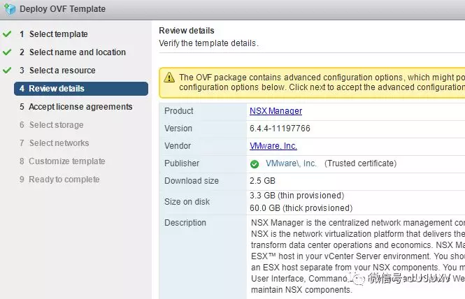465x299 pixels.
Task: Click the Select name and location checkmark
Action: [7, 52]
